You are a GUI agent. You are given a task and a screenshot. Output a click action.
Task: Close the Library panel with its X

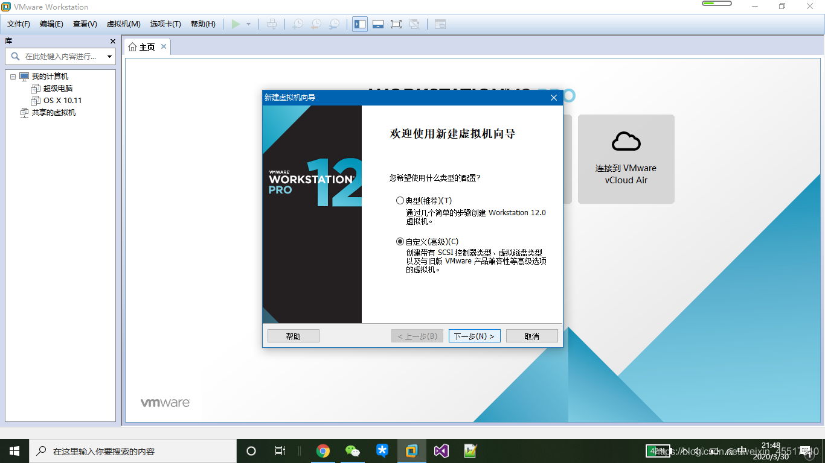(113, 41)
